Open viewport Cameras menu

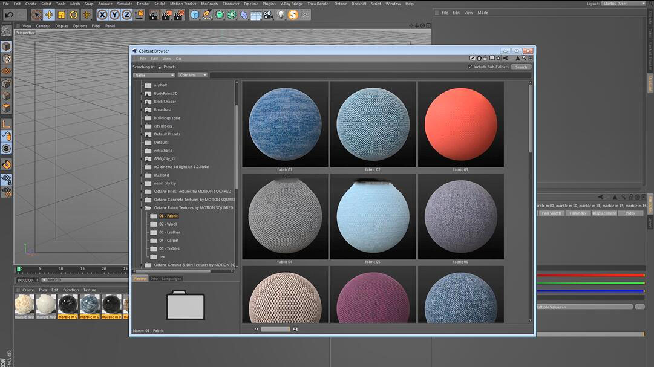coord(43,26)
